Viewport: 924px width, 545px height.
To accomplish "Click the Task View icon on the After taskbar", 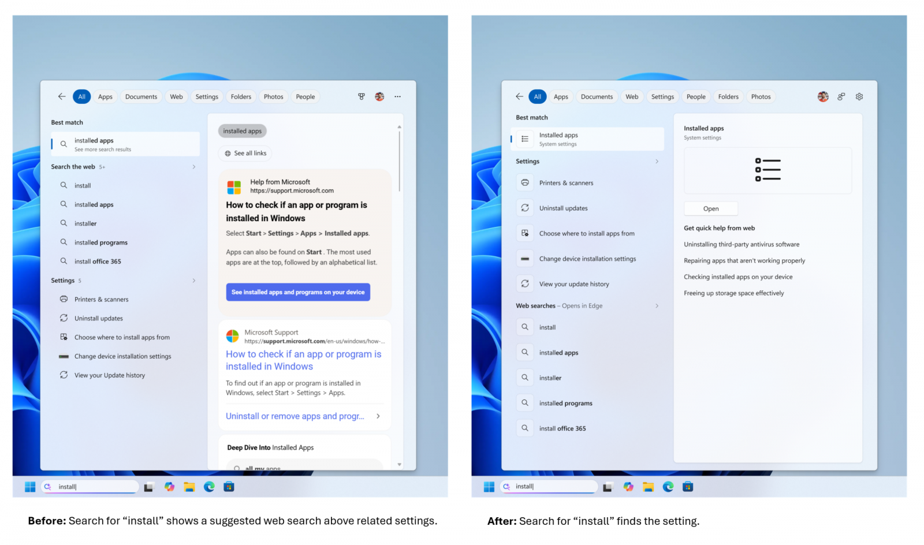I will [x=608, y=487].
